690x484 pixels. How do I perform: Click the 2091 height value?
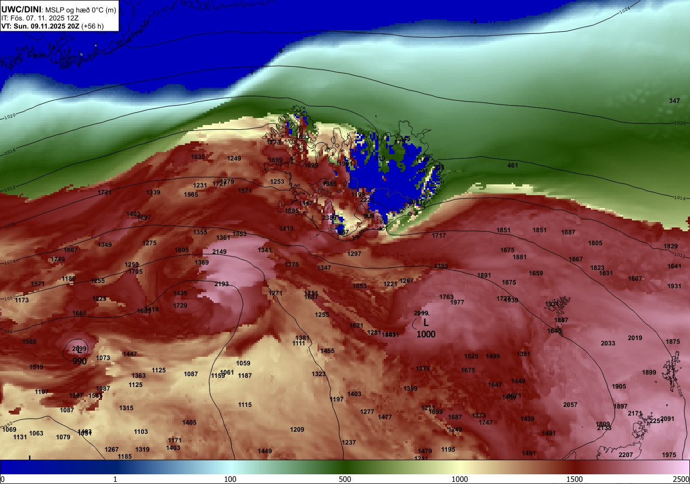tap(667, 419)
